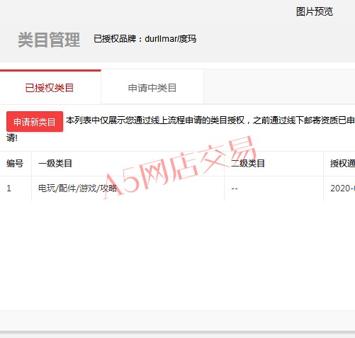
Task: Click the 一级类目 column header
Action: (x=55, y=164)
